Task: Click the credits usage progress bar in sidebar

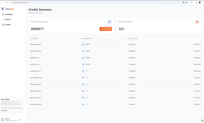Action: [x=12, y=108]
